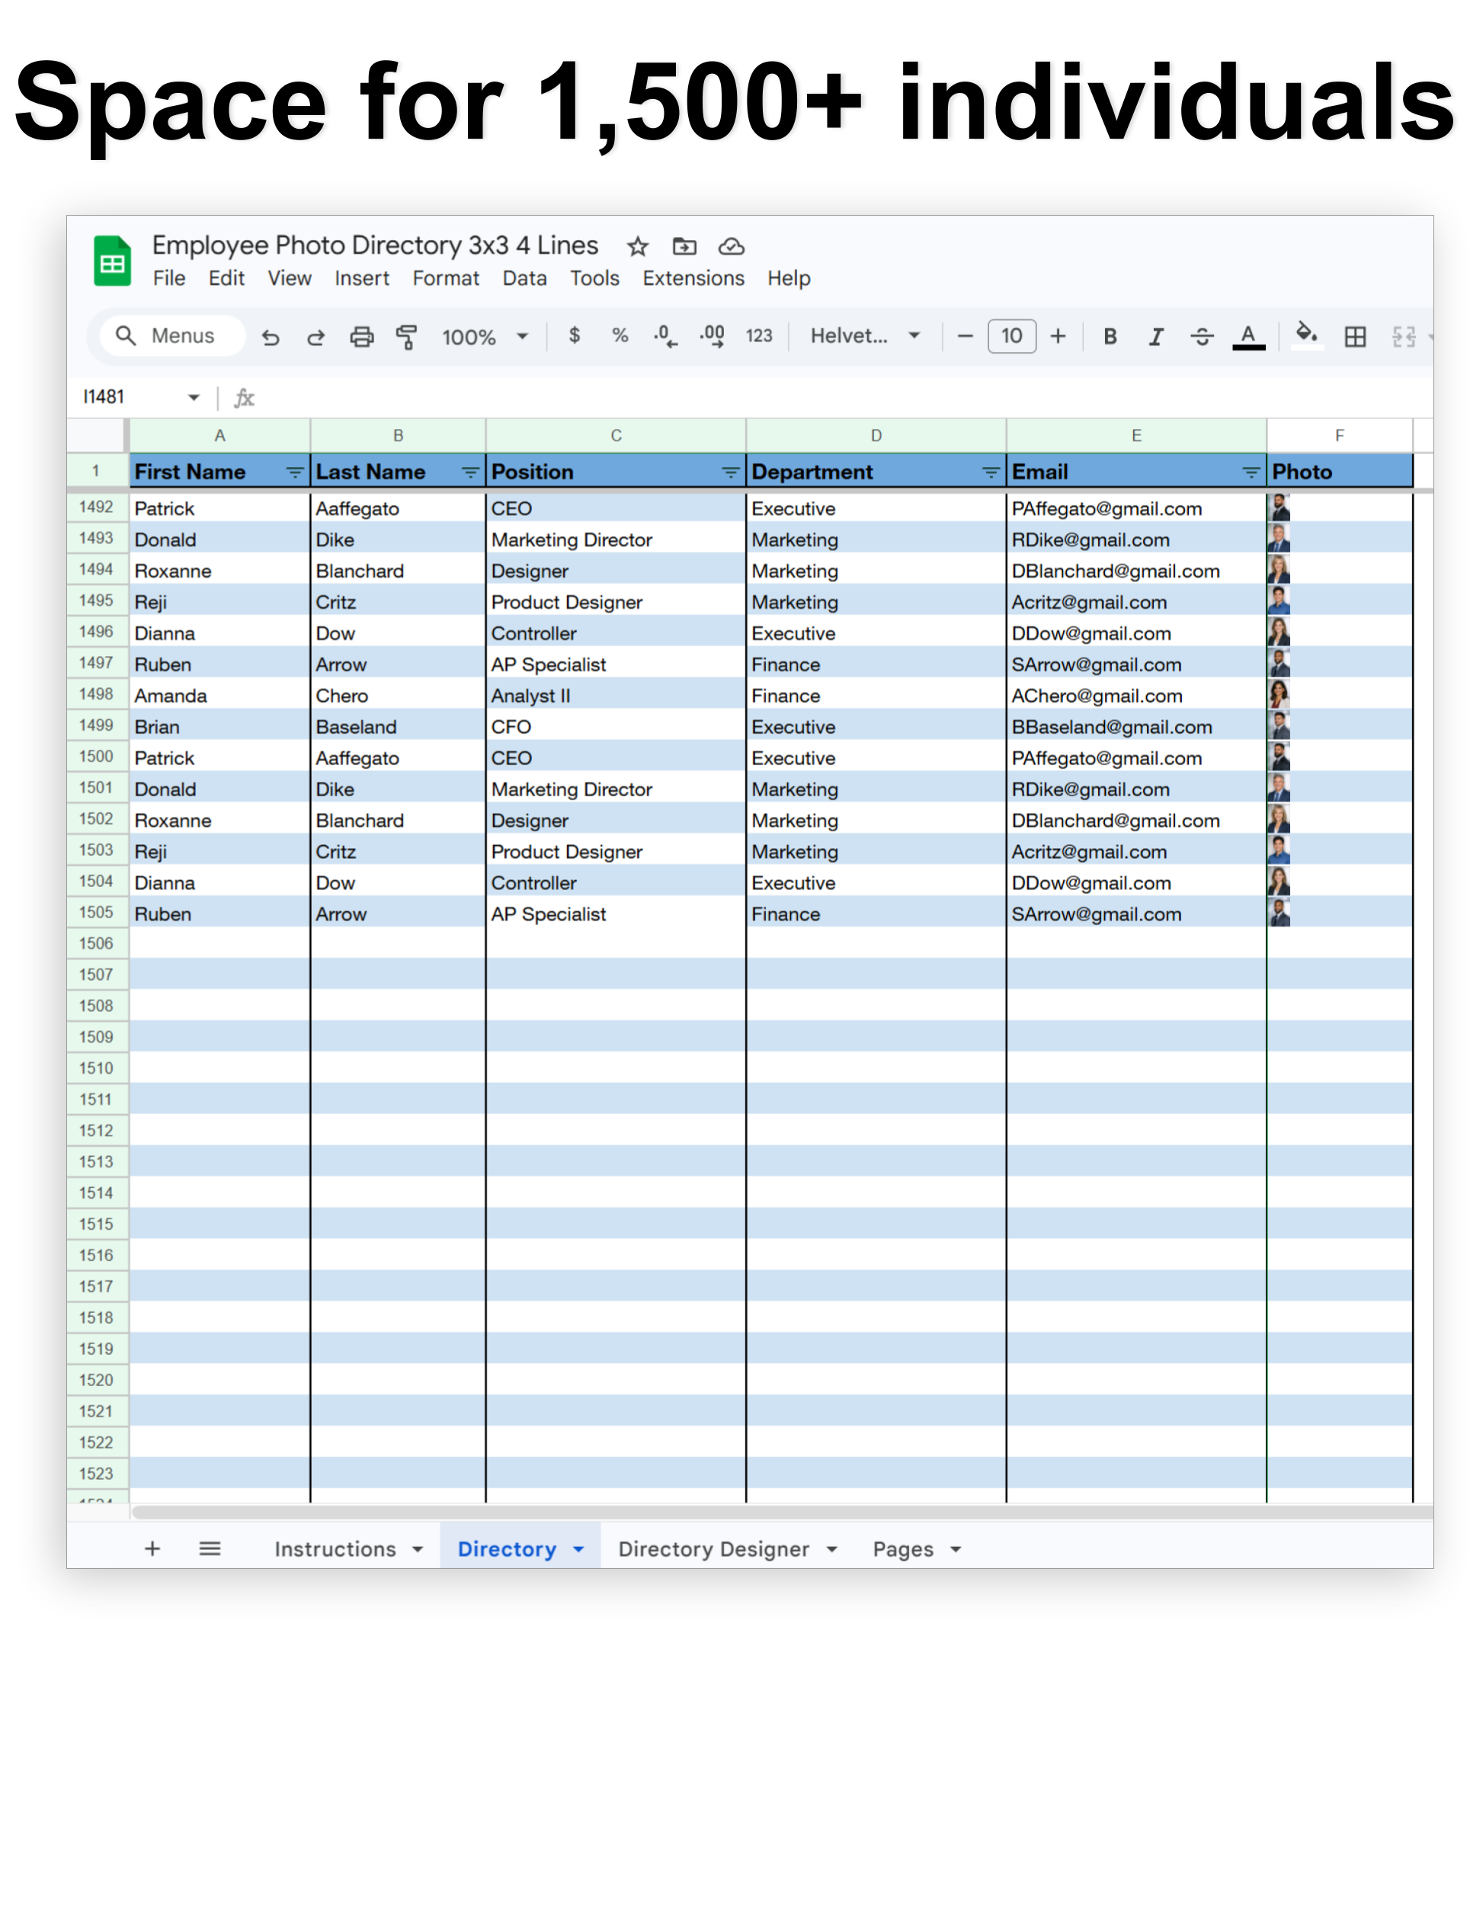The width and height of the screenshot is (1470, 1905).
Task: Toggle strikethrough formatting
Action: (x=1203, y=337)
